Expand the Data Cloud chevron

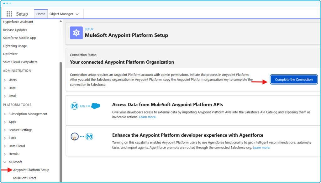(5, 146)
